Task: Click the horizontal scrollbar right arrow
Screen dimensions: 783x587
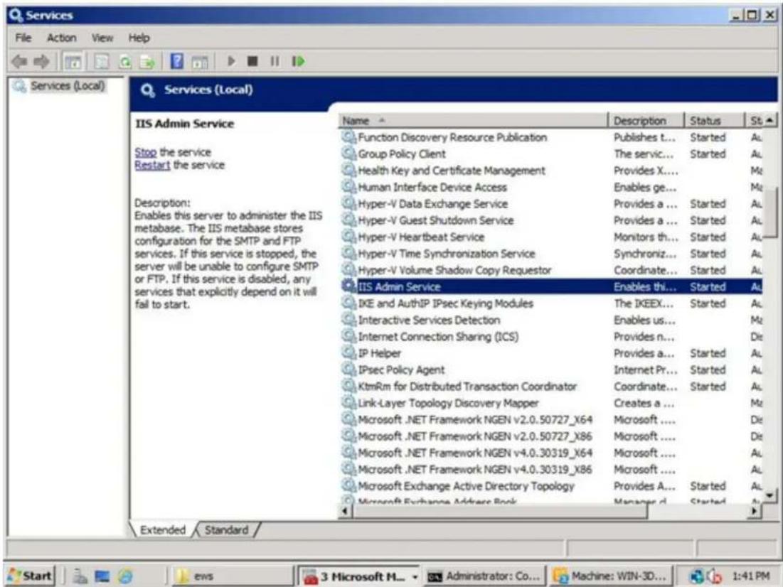Action: click(755, 510)
